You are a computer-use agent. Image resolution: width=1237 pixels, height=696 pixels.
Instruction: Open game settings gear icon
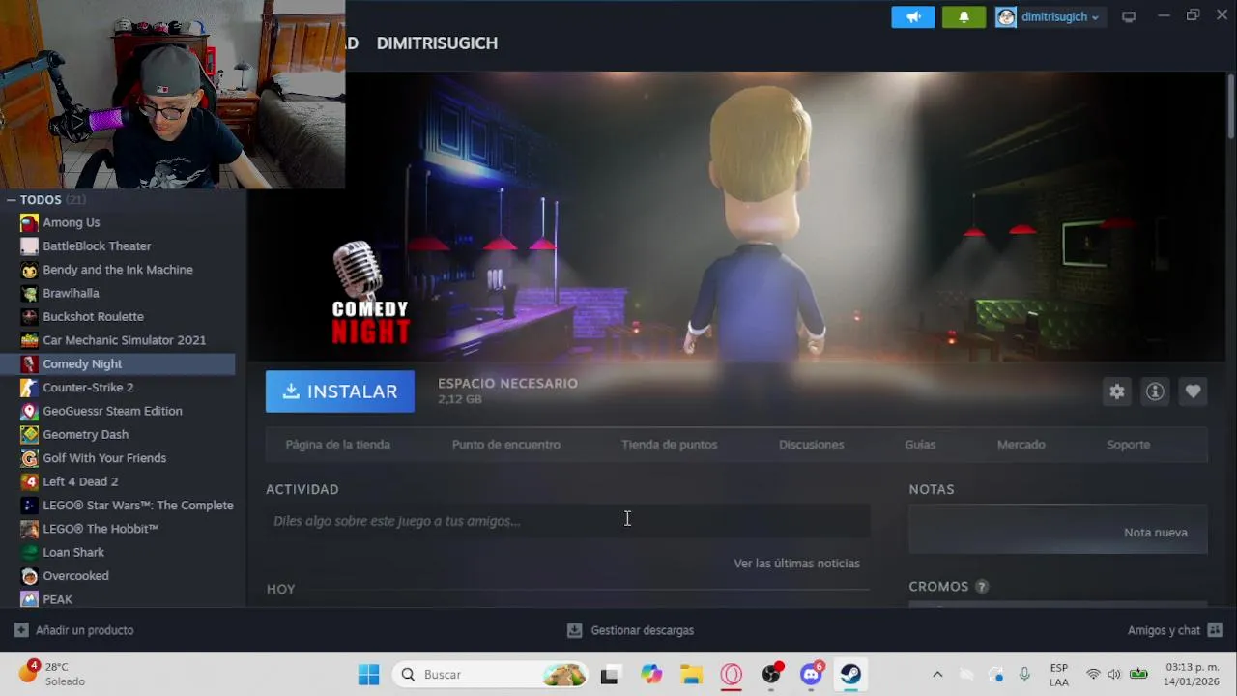[x=1117, y=391]
